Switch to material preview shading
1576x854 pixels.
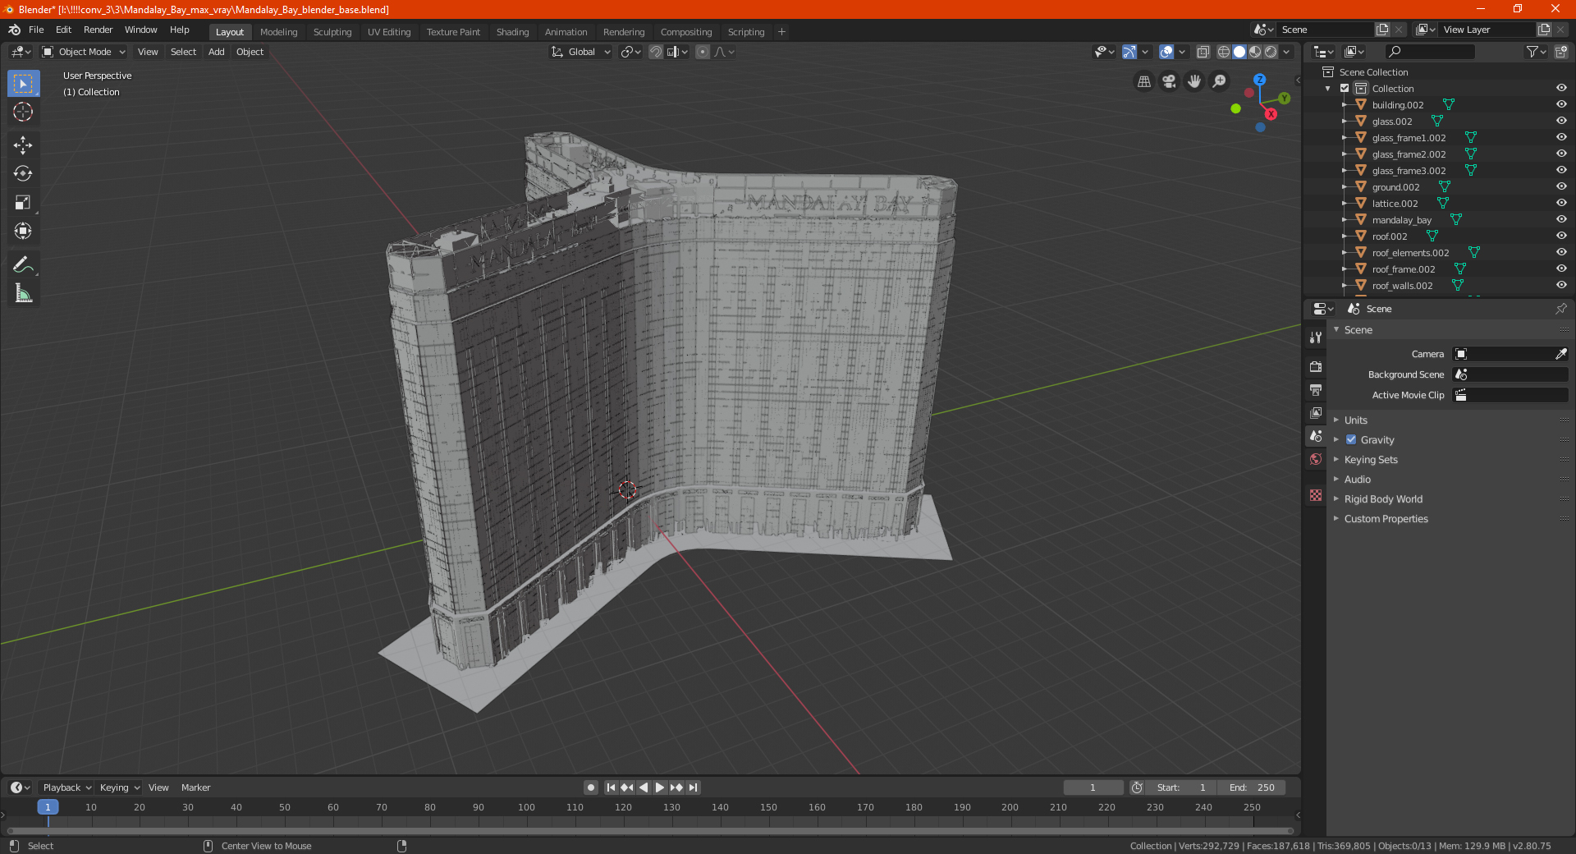(x=1255, y=52)
